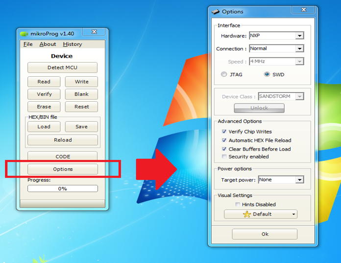Click the Progress: label
Image resolution: width=341 pixels, height=263 pixels.
point(39,180)
